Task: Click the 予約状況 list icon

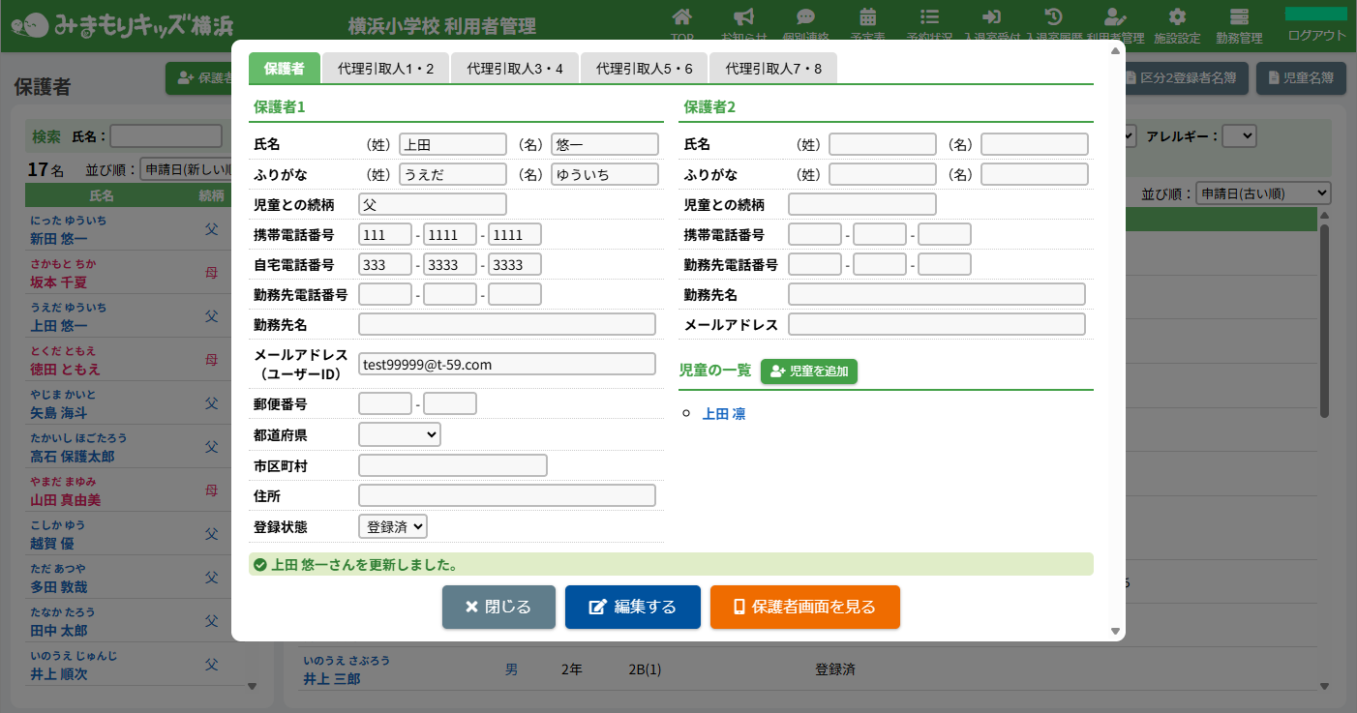Action: [x=929, y=17]
